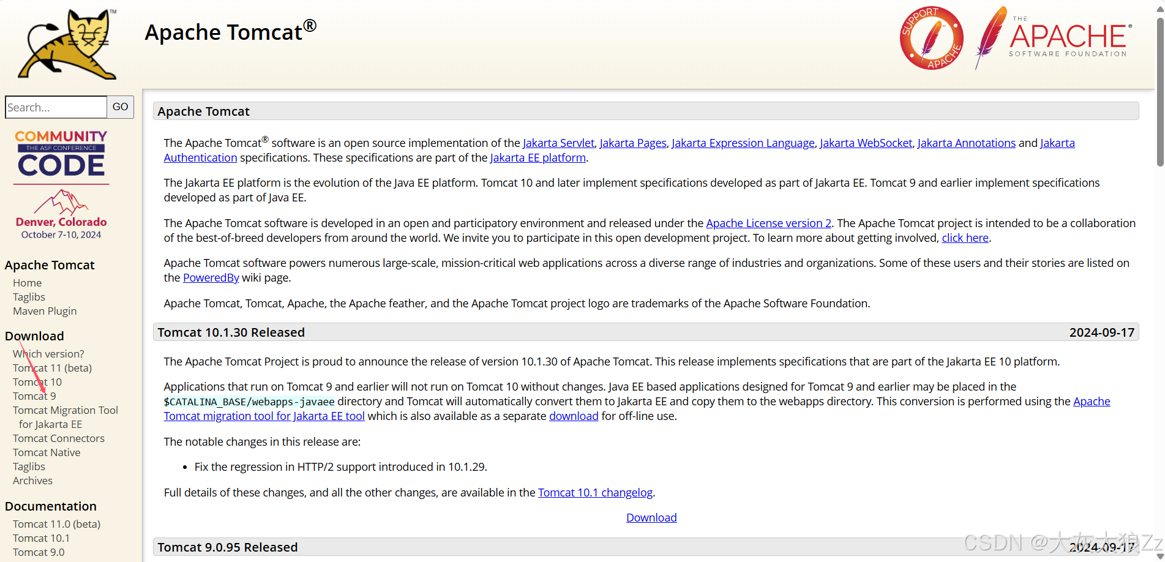
Task: Follow the Jakarta Servlet link
Action: pos(558,143)
